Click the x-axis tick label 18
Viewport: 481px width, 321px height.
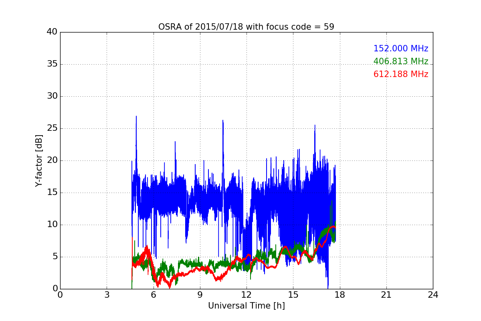pos(340,295)
